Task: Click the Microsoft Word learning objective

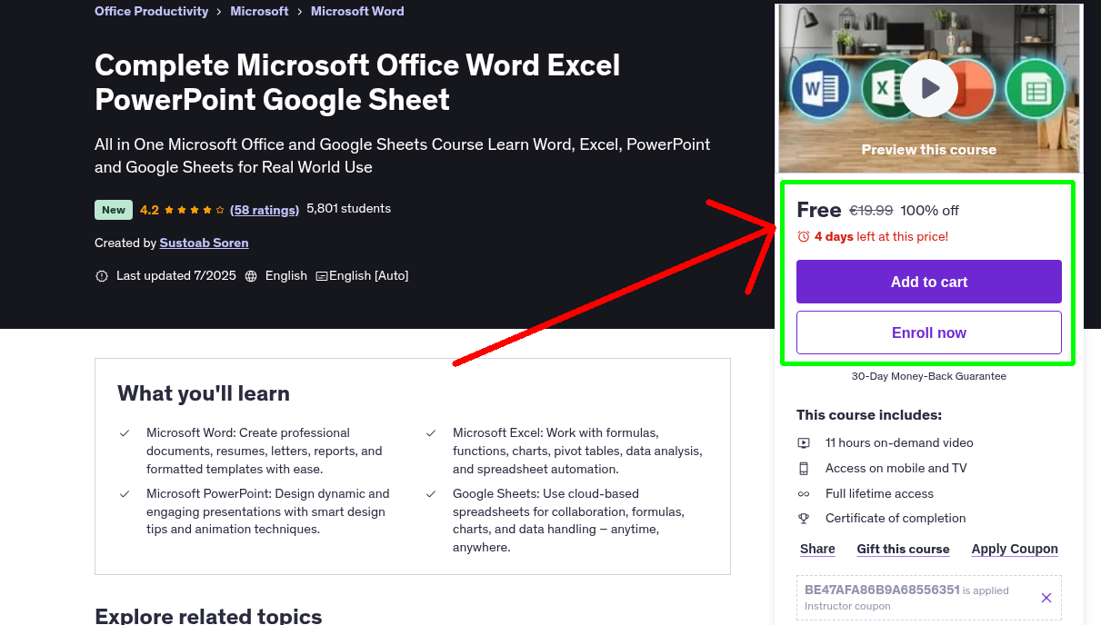Action: click(265, 451)
